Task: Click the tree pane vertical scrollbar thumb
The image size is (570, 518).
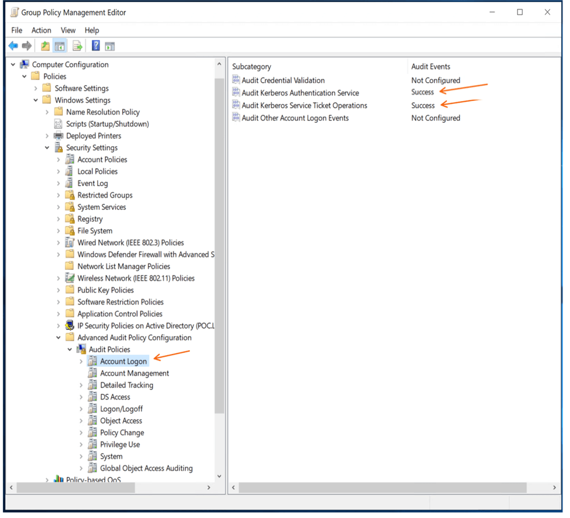Action: point(219,246)
